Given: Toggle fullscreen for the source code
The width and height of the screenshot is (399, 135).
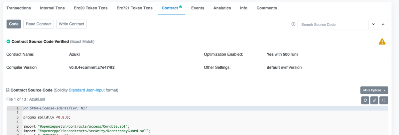Looking at the screenshot, I should [x=384, y=100].
